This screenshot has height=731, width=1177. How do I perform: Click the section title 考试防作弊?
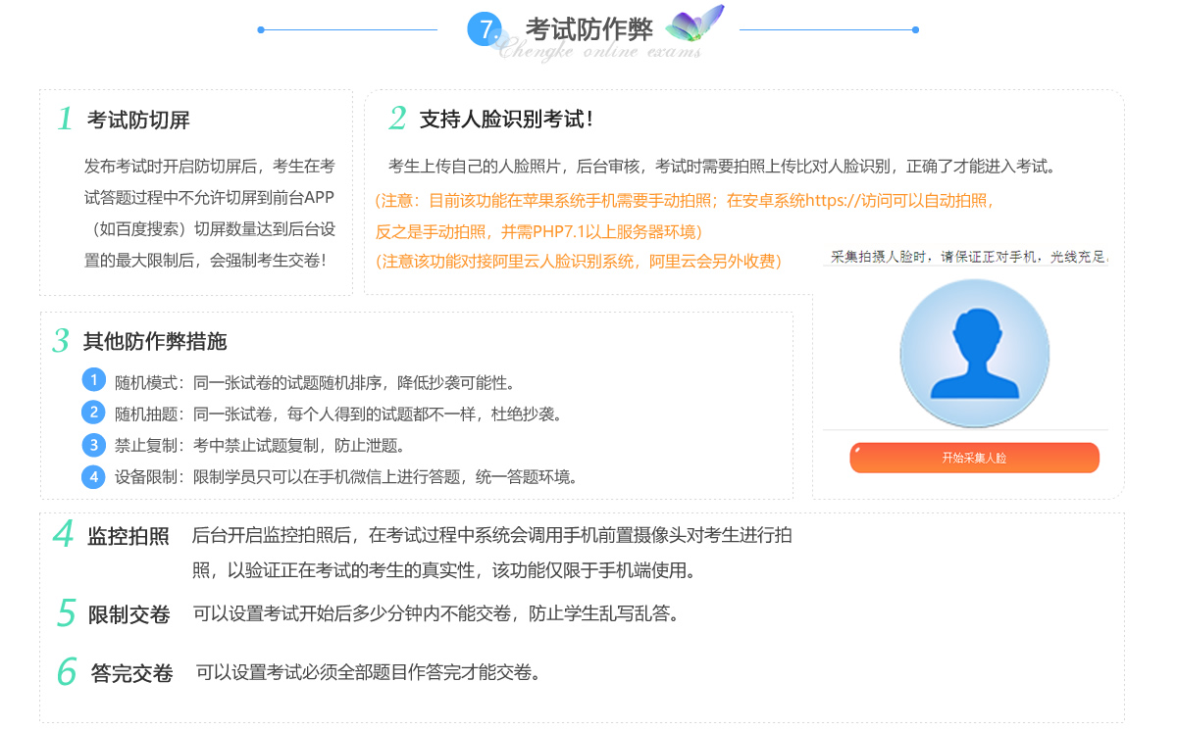click(588, 29)
